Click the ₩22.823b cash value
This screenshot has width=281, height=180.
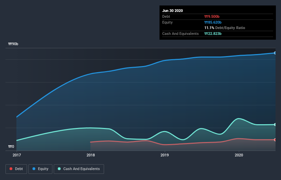coord(213,34)
